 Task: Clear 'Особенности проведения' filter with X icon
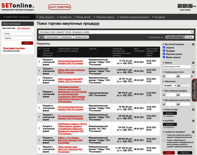[193, 132]
